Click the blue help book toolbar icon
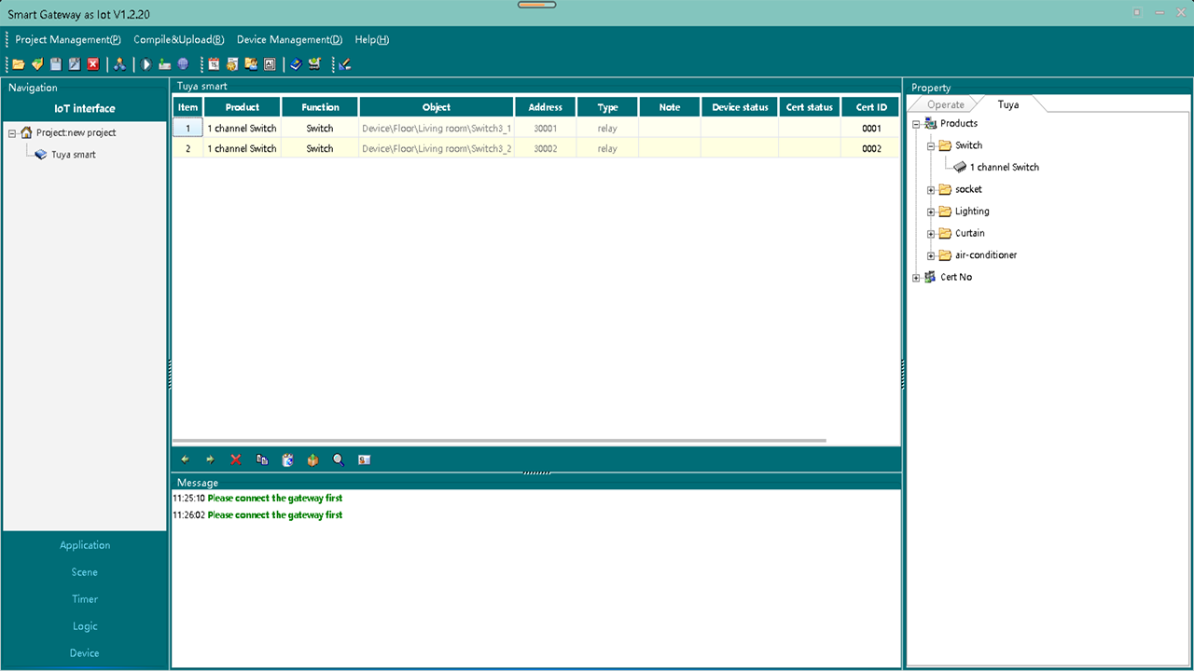 coord(296,64)
